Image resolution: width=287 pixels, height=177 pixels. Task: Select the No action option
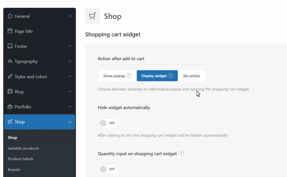tap(191, 76)
